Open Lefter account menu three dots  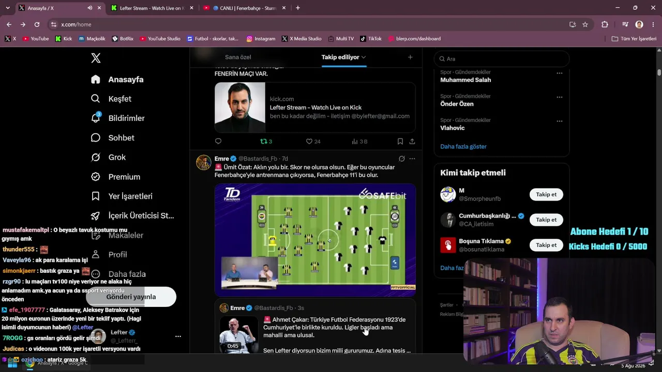(178, 336)
